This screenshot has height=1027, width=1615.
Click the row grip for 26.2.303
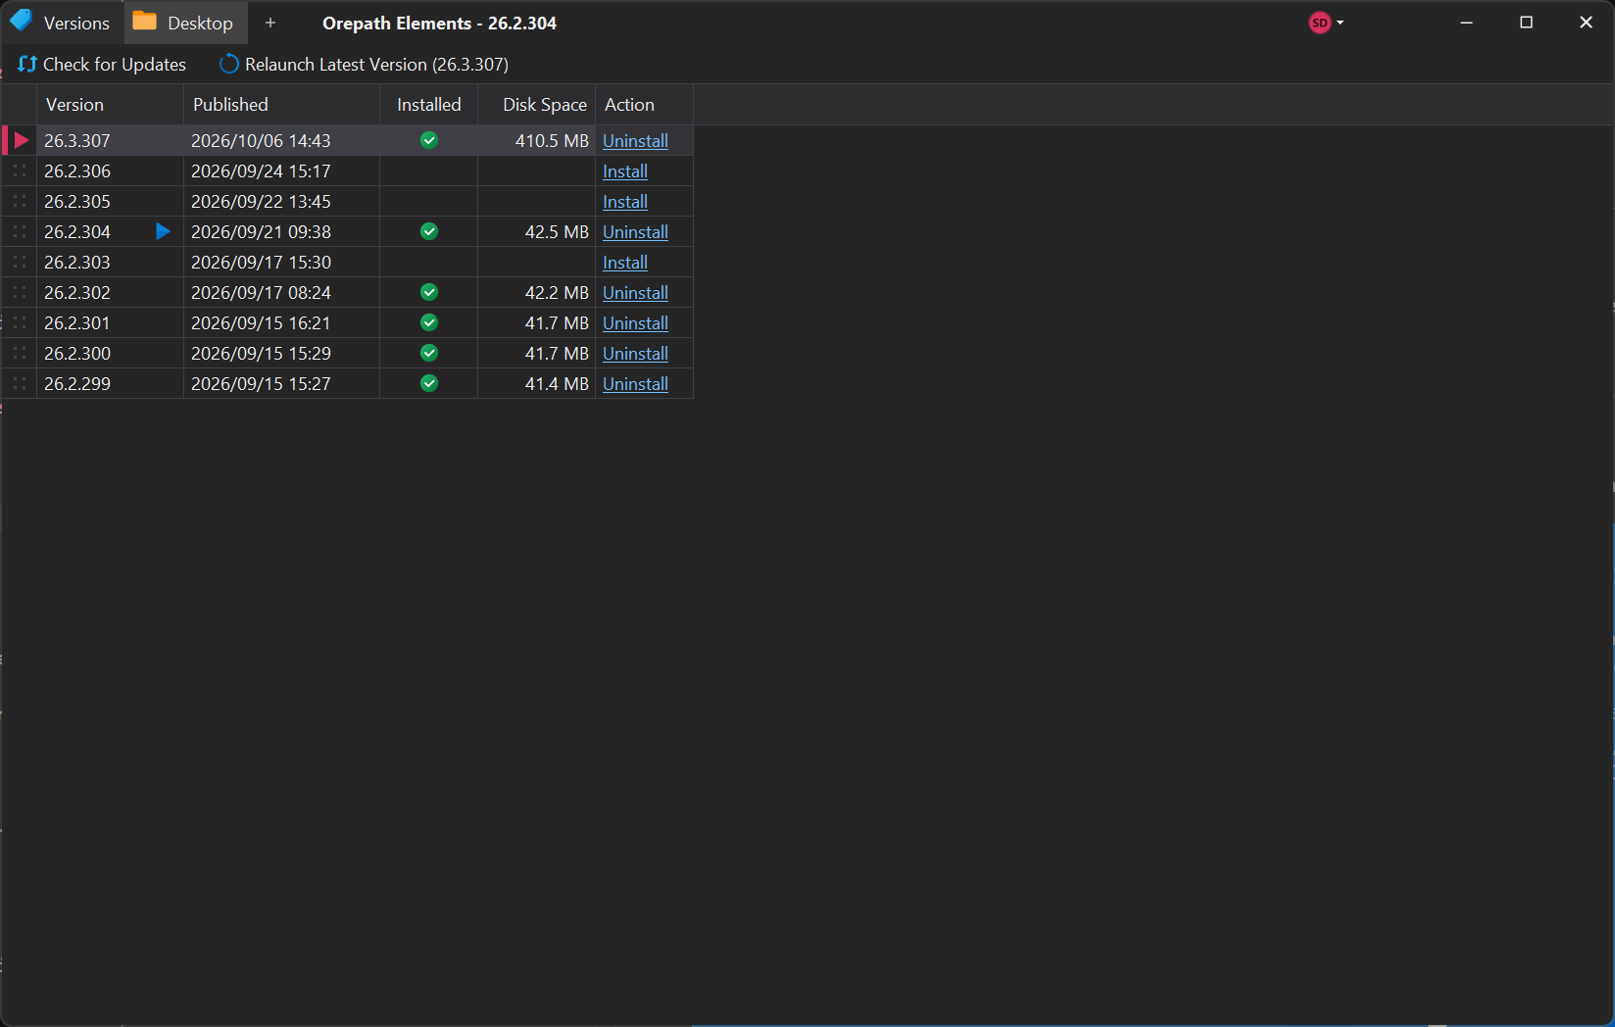pos(20,262)
